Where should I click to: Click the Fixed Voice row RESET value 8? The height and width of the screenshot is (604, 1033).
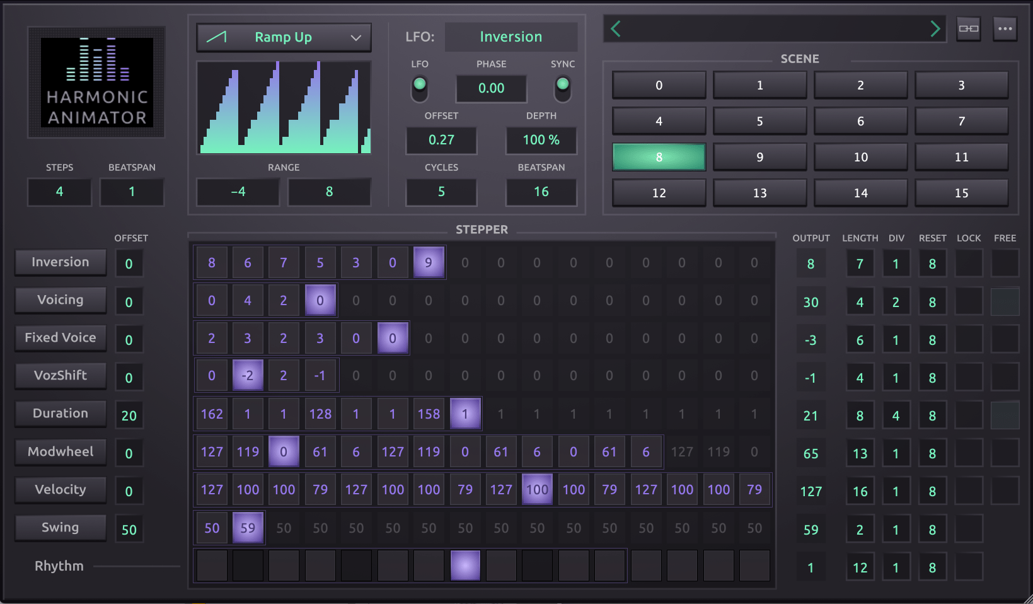click(x=932, y=340)
